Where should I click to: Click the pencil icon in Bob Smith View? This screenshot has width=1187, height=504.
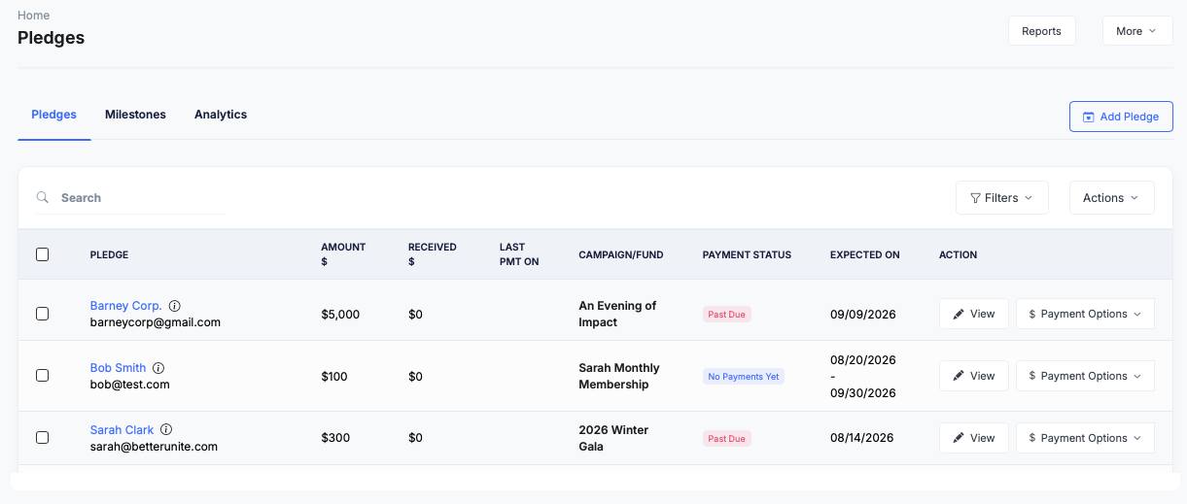959,376
